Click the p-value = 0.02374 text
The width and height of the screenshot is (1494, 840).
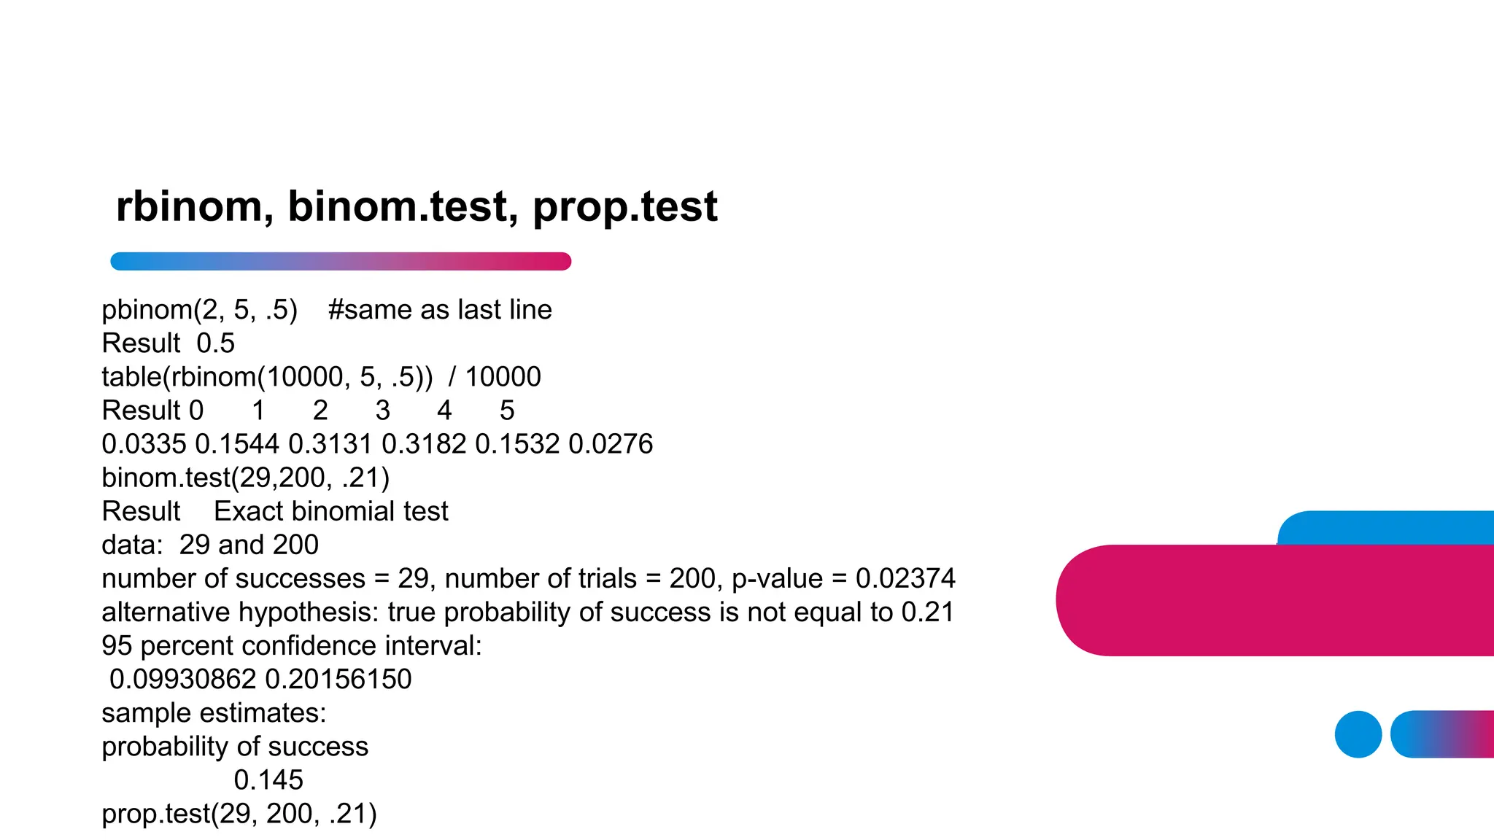pyautogui.click(x=843, y=578)
